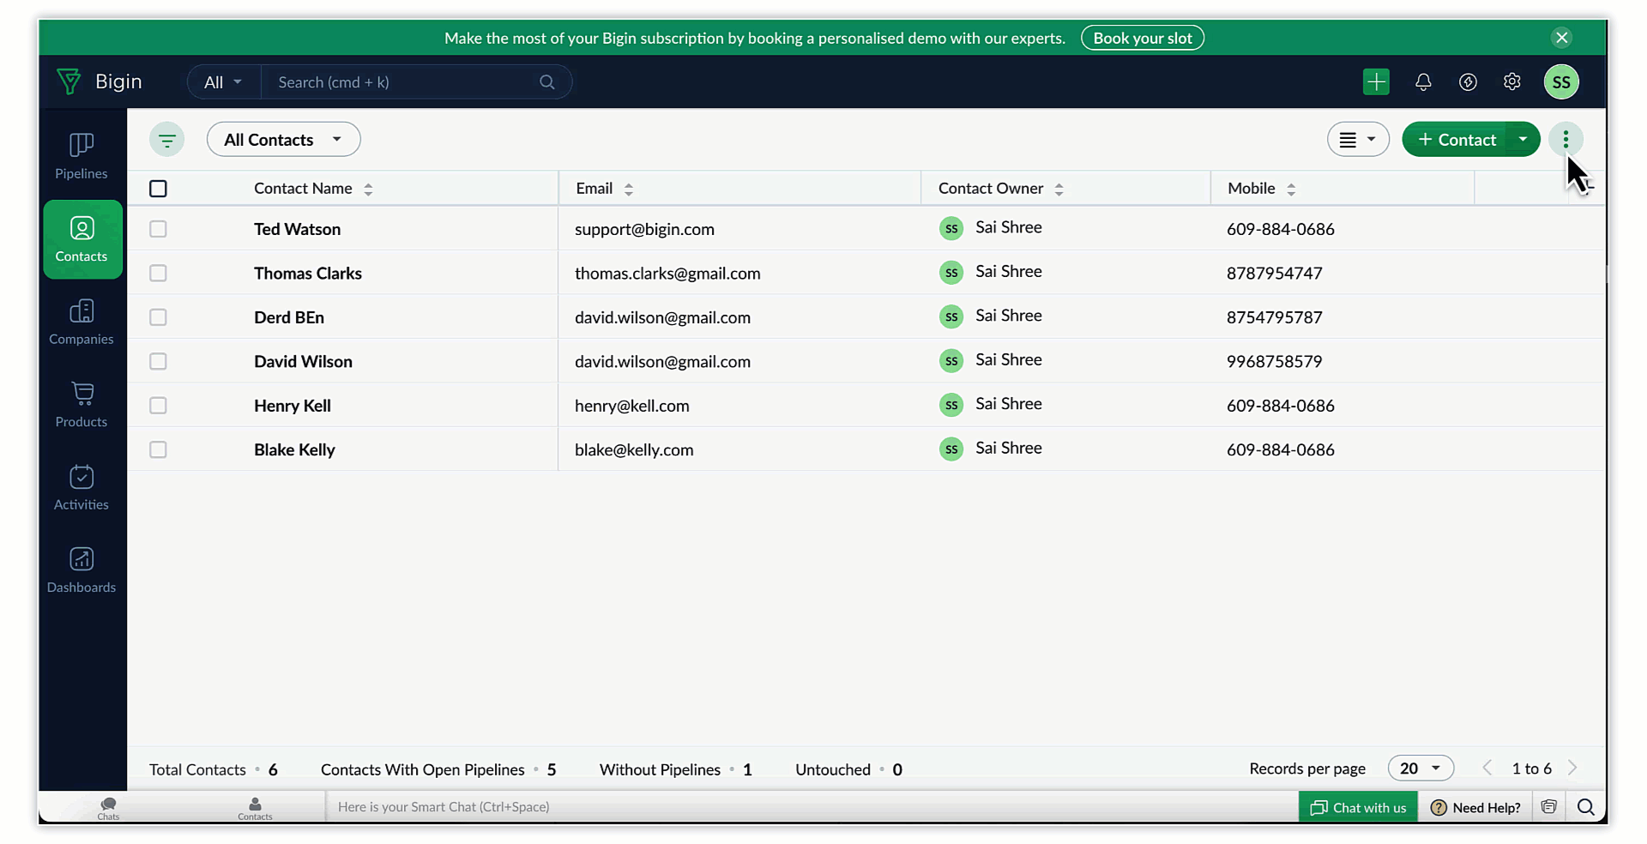Open Records per page dropdown
This screenshot has height=844, width=1647.
pyautogui.click(x=1420, y=769)
